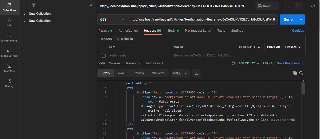Open Mock Servers in sidebar
320x139 pixels.
(9, 53)
